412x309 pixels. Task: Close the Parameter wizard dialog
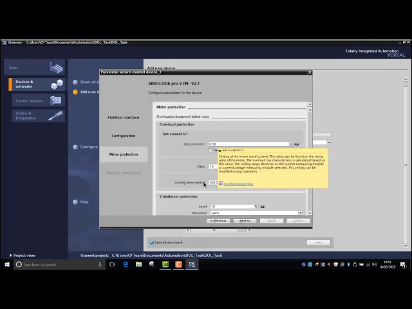(310, 72)
